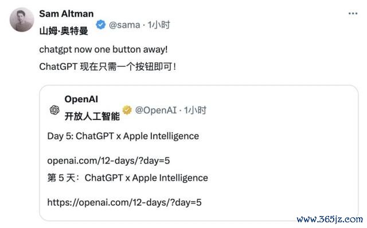This screenshot has width=367, height=228.
Task: Open the Sam Altman display name
Action: click(67, 14)
